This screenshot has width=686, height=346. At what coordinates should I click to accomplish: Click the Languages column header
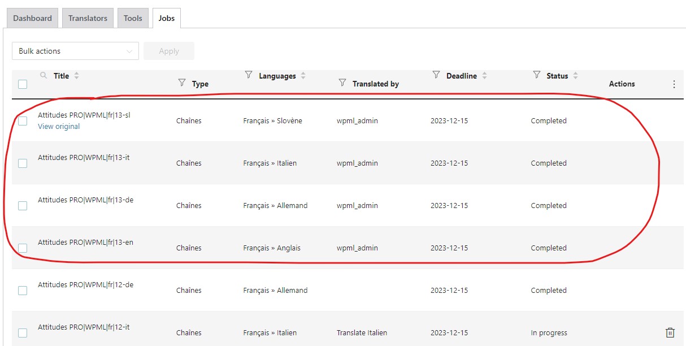277,76
